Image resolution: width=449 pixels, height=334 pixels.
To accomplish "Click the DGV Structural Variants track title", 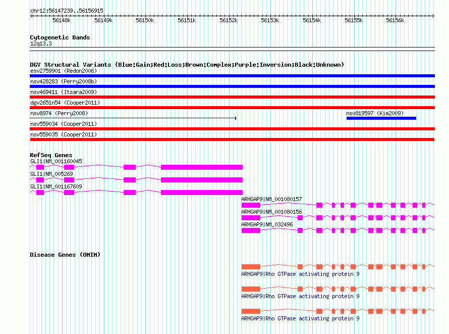I will [187, 65].
